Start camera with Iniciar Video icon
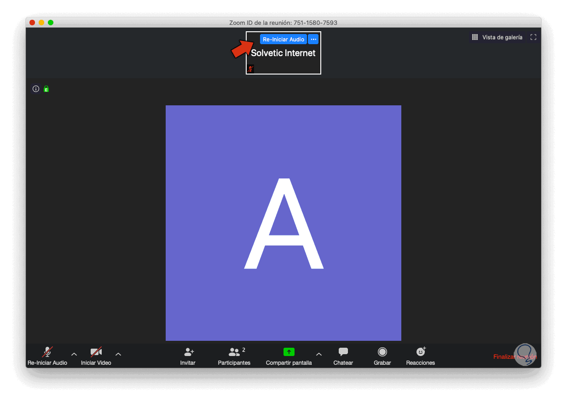 coord(96,352)
